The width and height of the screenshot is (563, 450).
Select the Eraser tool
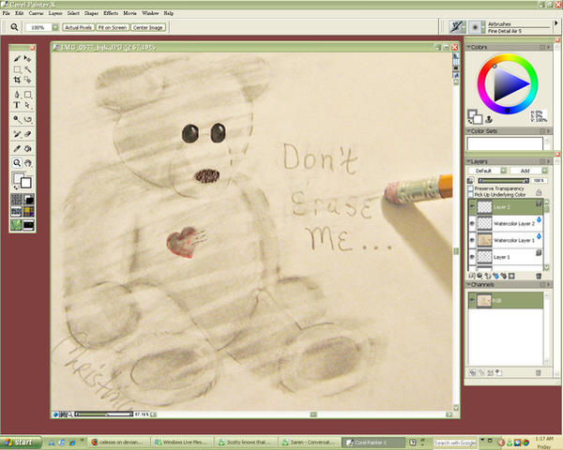tap(27, 134)
